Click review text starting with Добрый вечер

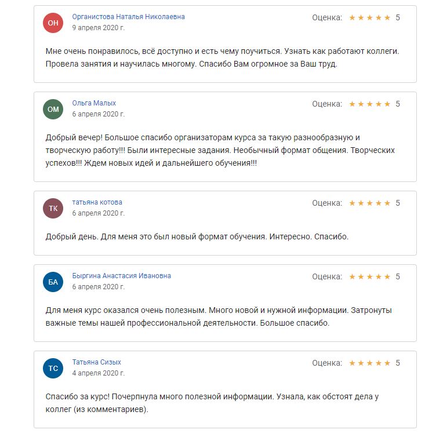(220, 150)
